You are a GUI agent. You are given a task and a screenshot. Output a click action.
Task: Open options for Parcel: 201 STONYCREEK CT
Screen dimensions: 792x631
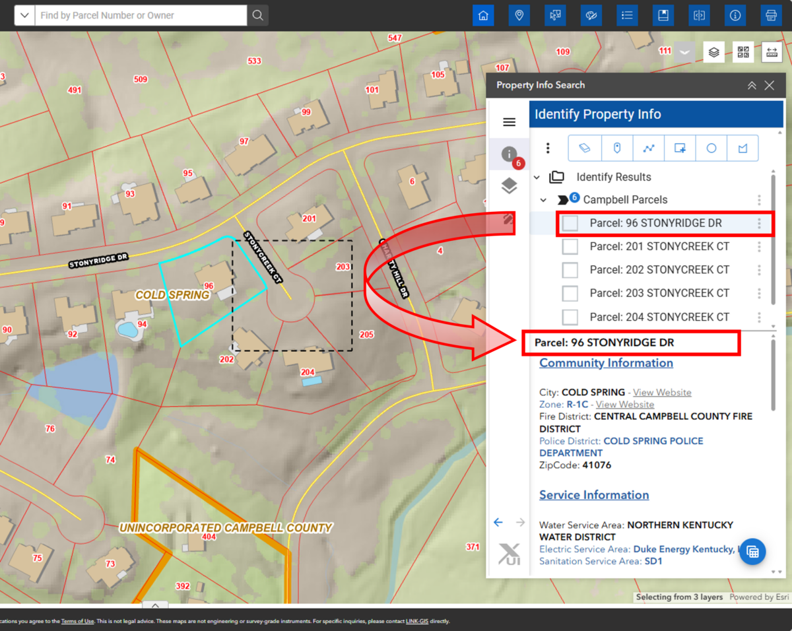(760, 247)
